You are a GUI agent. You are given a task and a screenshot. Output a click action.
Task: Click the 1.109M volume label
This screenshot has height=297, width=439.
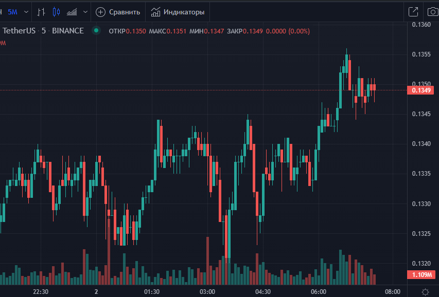click(x=420, y=275)
